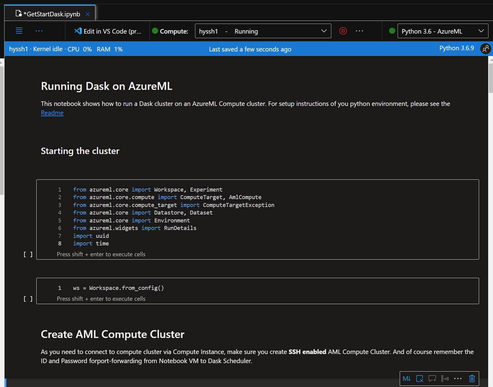Open the Readme link
The width and height of the screenshot is (493, 387).
tap(52, 113)
